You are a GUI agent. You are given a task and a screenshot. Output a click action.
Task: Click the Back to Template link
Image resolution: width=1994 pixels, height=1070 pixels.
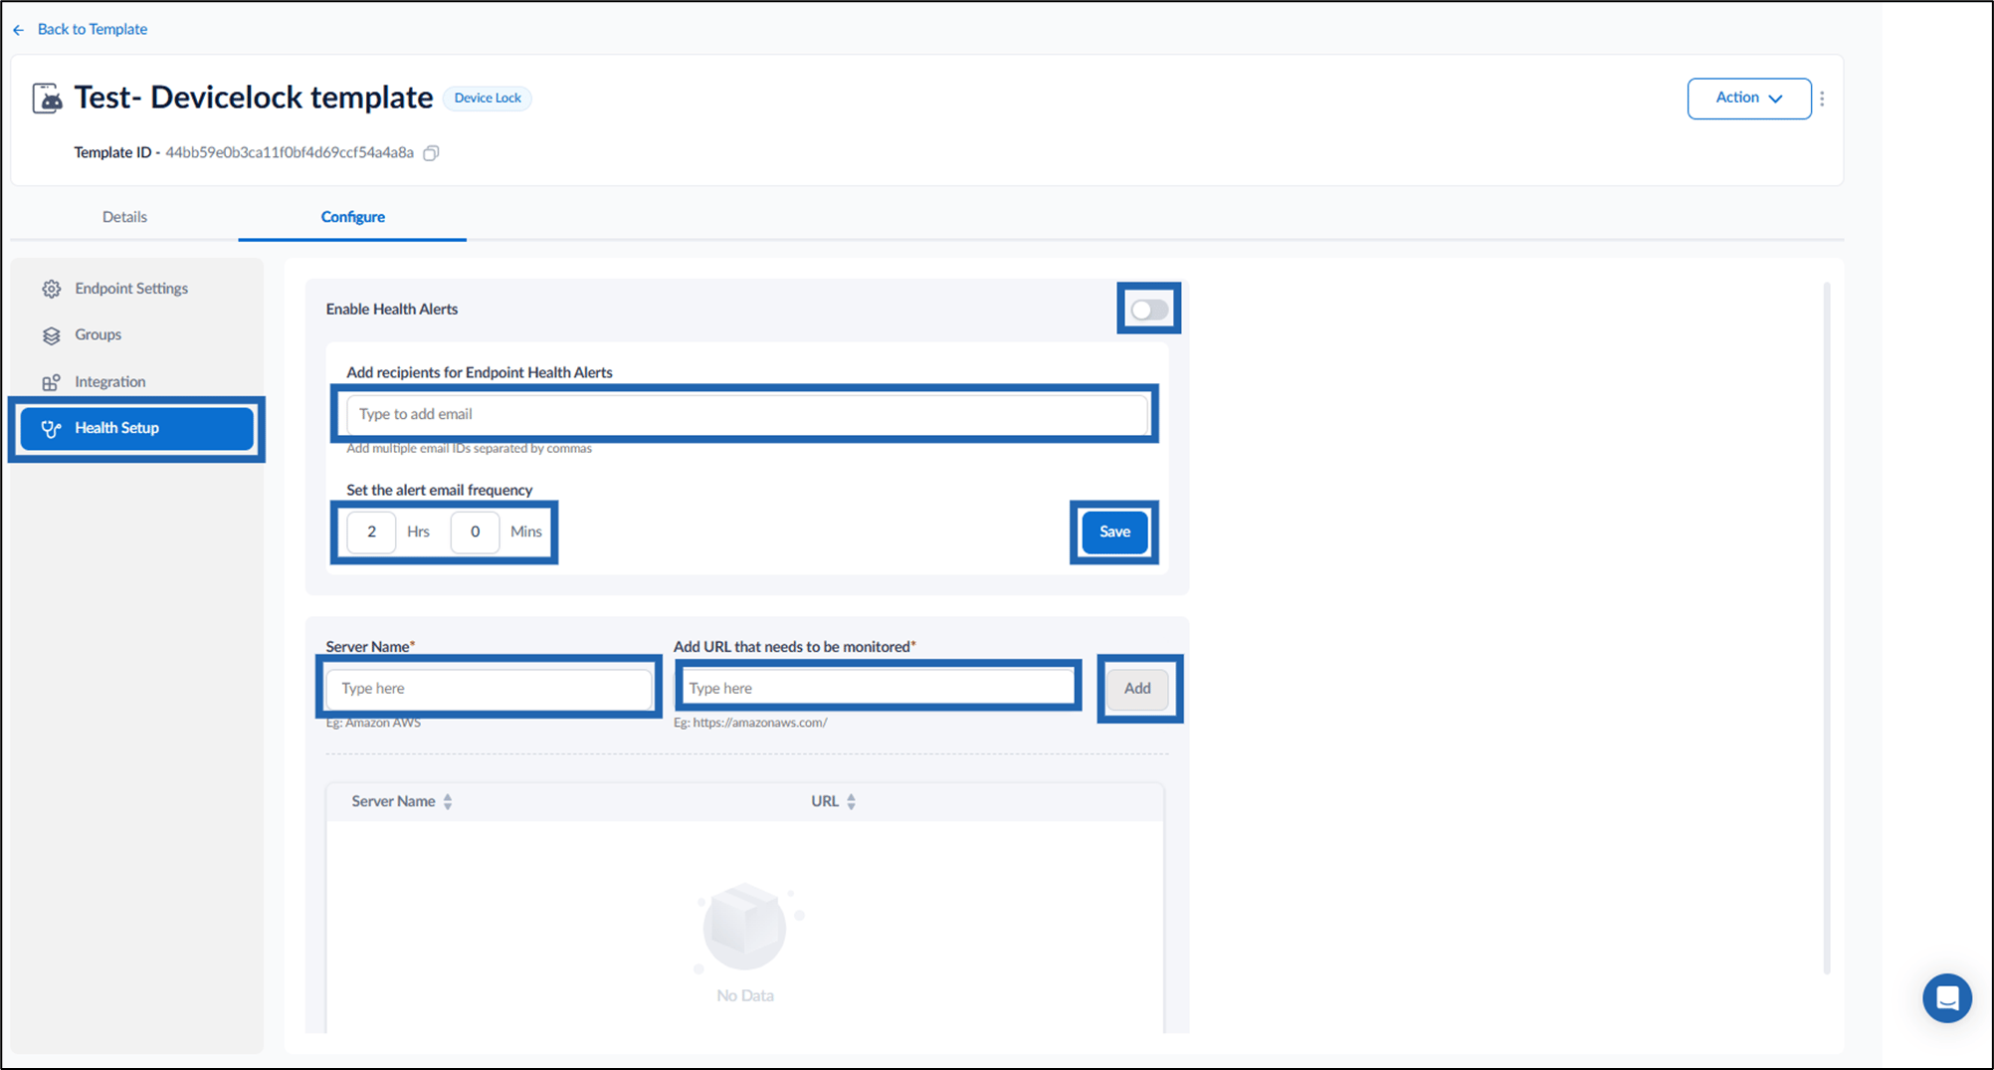92,30
